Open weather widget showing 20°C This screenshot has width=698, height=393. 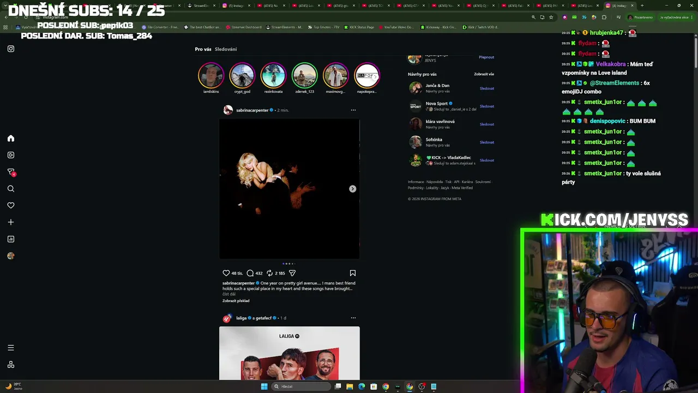coord(13,386)
